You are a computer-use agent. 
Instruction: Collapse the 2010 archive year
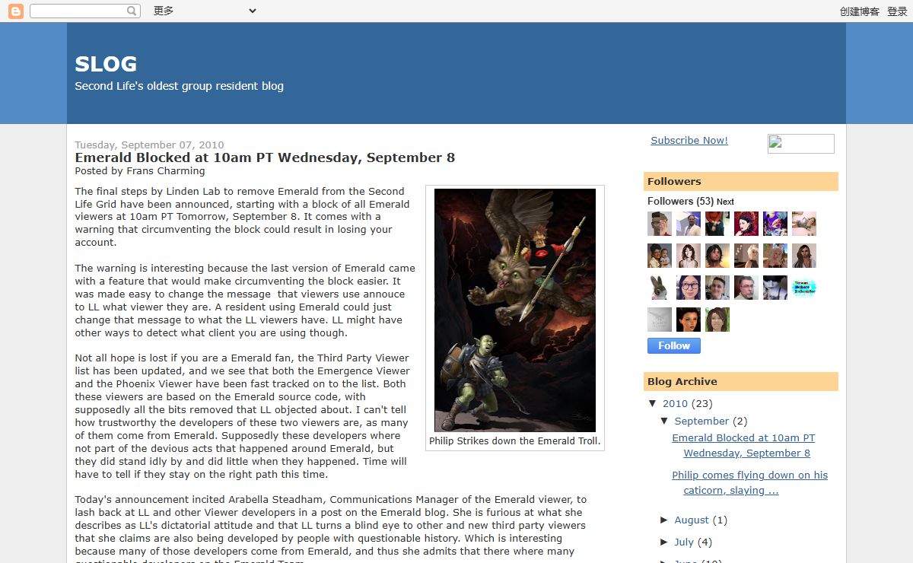coord(653,403)
